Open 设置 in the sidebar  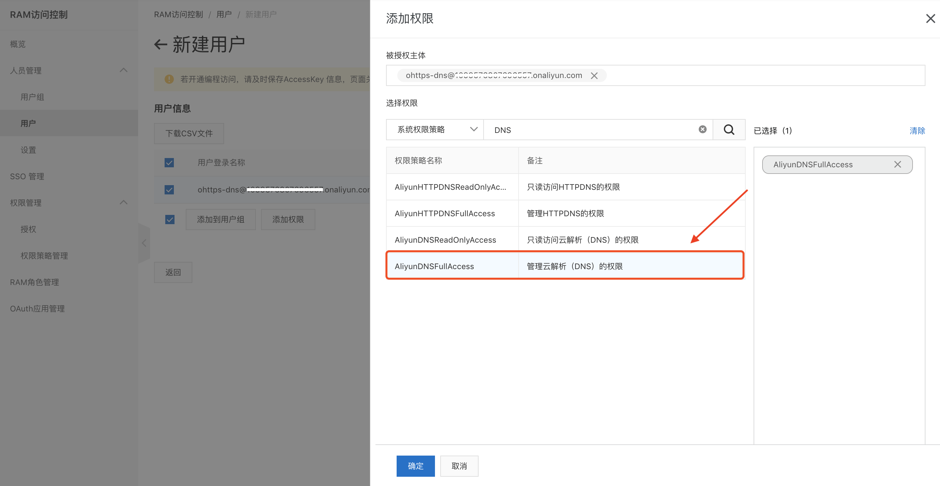[x=28, y=150]
